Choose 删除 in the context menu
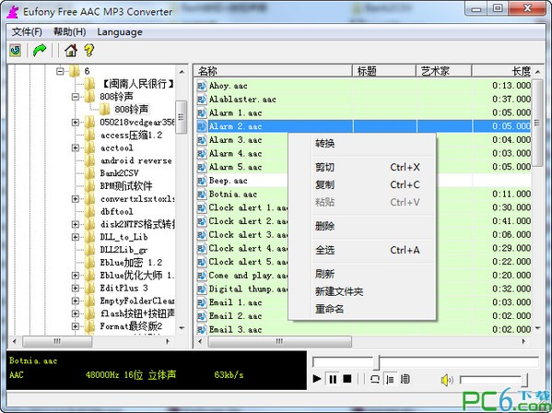 click(x=362, y=226)
